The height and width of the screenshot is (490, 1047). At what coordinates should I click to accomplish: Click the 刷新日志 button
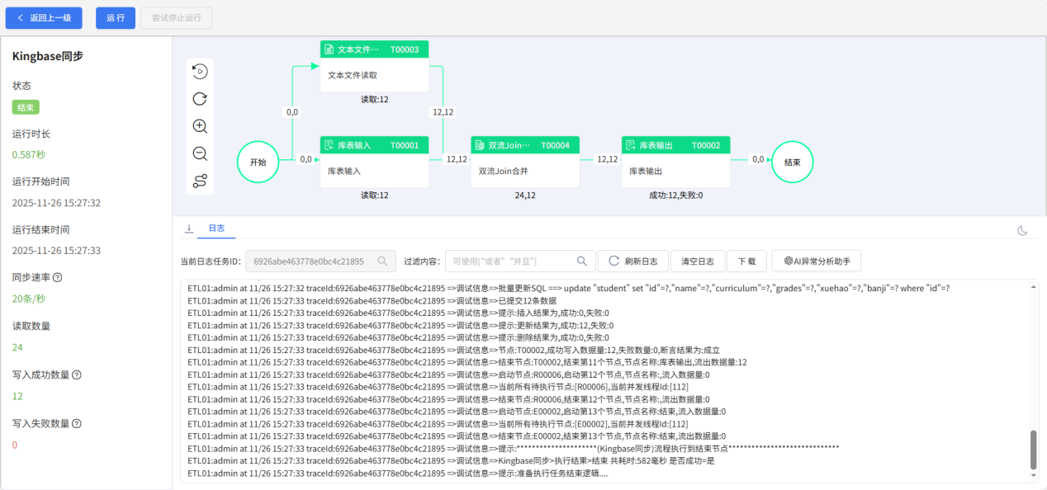coord(632,261)
